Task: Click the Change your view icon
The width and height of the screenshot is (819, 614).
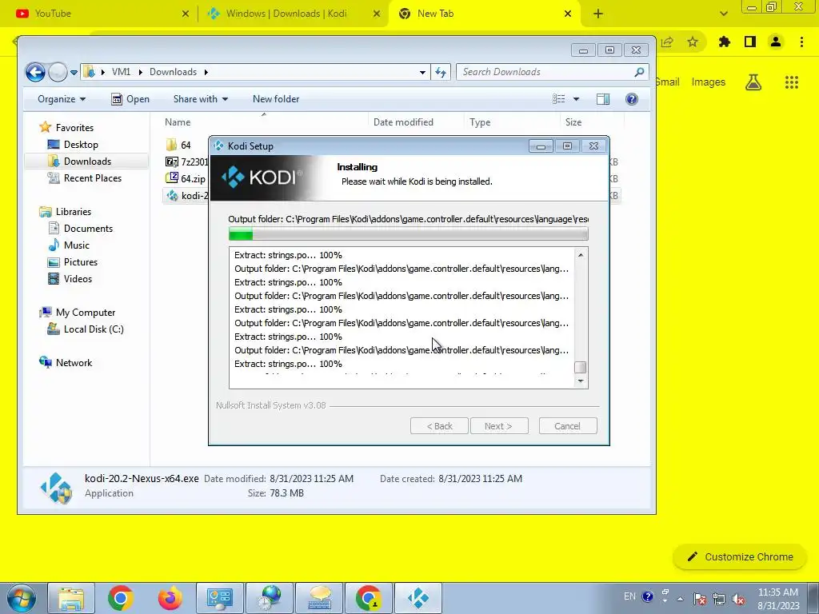Action: click(559, 99)
